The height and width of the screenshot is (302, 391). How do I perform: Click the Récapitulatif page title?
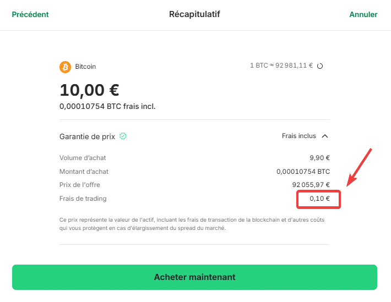coord(194,14)
